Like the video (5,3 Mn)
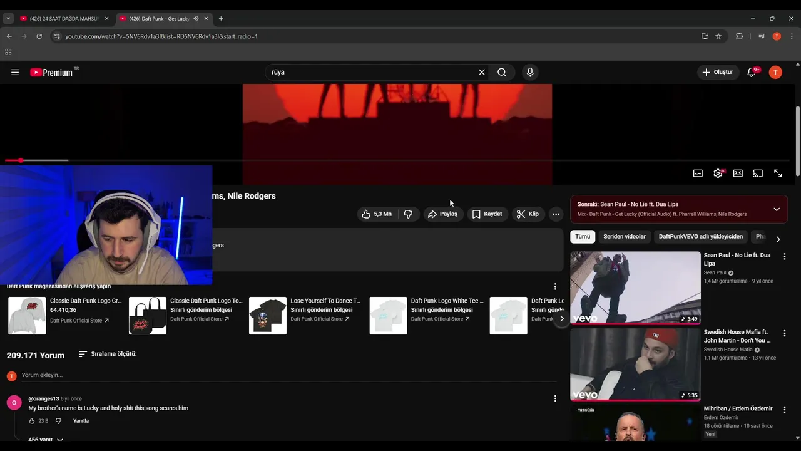This screenshot has height=451, width=801. (377, 214)
